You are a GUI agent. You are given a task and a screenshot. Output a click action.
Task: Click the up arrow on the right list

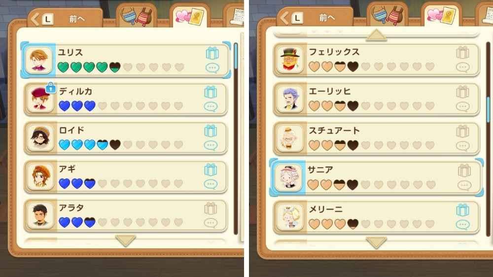click(376, 35)
